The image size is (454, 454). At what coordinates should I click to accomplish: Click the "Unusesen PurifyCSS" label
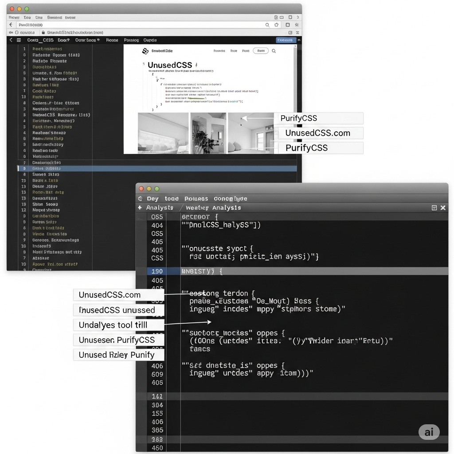[119, 340]
